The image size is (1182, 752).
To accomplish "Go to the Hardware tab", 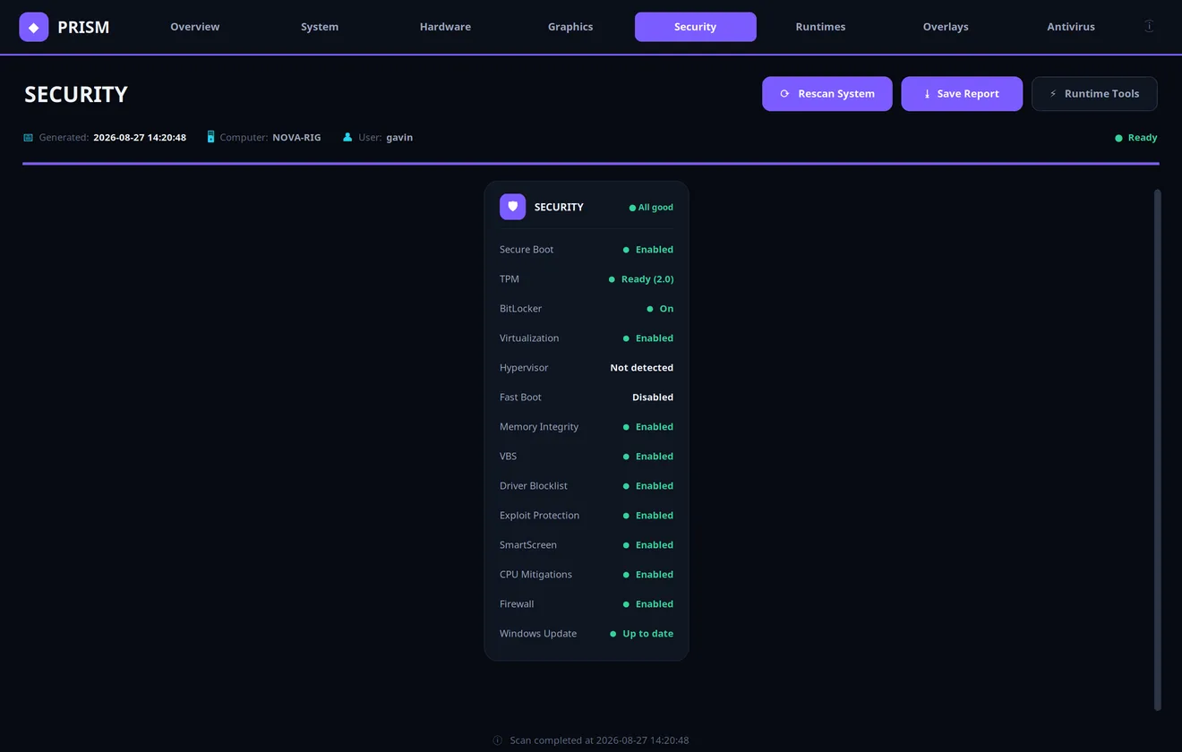I will tap(445, 27).
